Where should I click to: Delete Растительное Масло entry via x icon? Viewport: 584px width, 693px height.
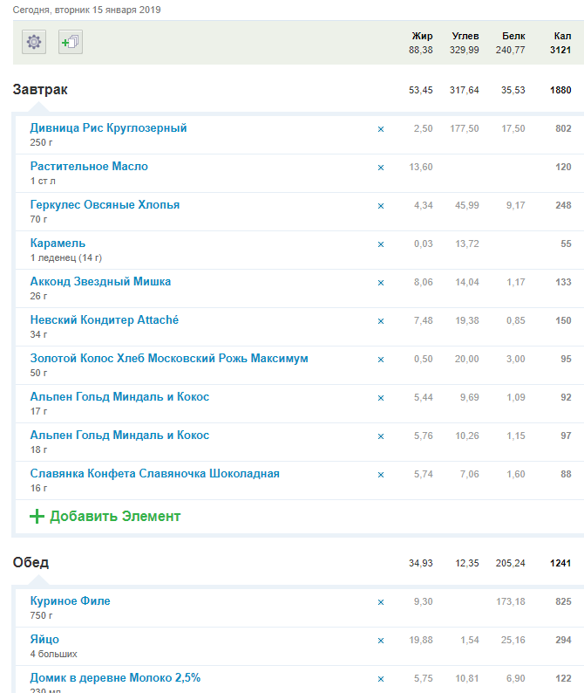coord(380,168)
